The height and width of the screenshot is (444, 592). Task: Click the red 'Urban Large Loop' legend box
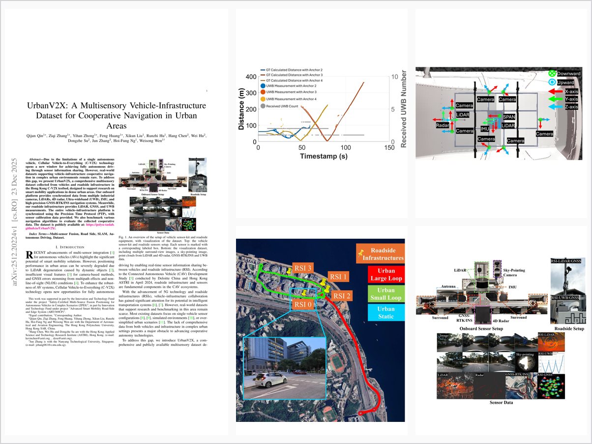tap(386, 275)
